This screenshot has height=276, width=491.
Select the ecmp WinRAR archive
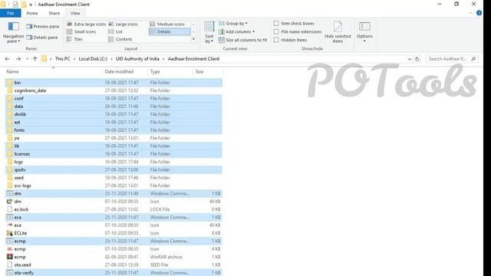pyautogui.click(x=114, y=257)
